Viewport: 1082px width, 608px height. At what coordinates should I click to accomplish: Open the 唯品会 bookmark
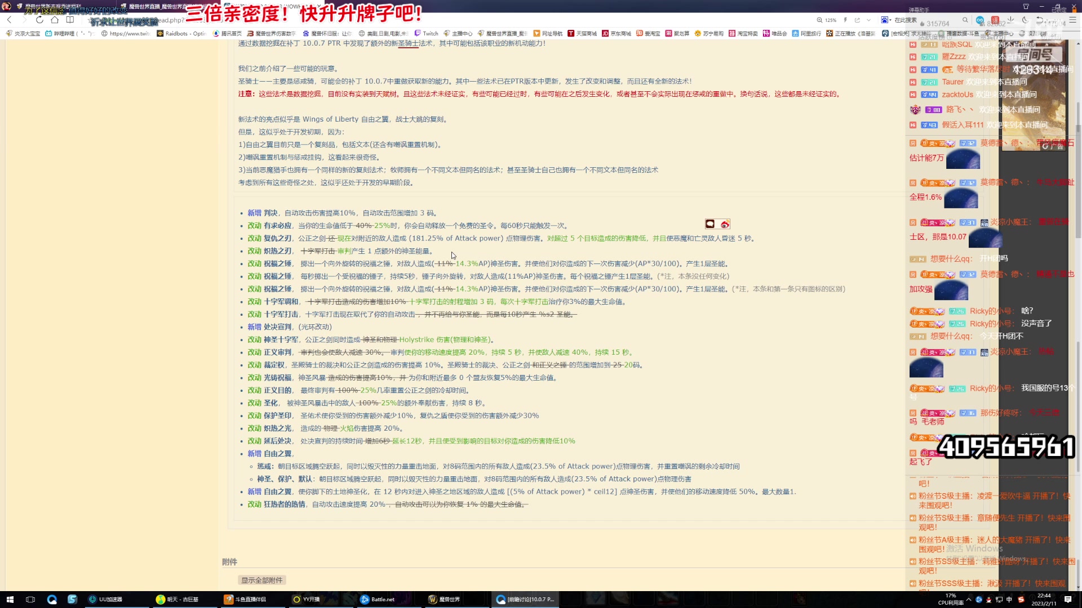(775, 33)
